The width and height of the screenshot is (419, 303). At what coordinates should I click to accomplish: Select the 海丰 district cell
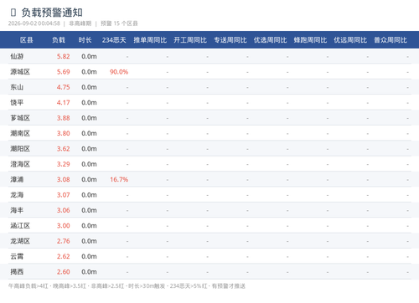(x=17, y=210)
